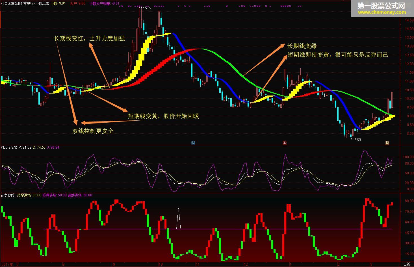Click the 45.00 label on the 花之波段 axis
This screenshot has height=267, width=414.
pos(409,233)
